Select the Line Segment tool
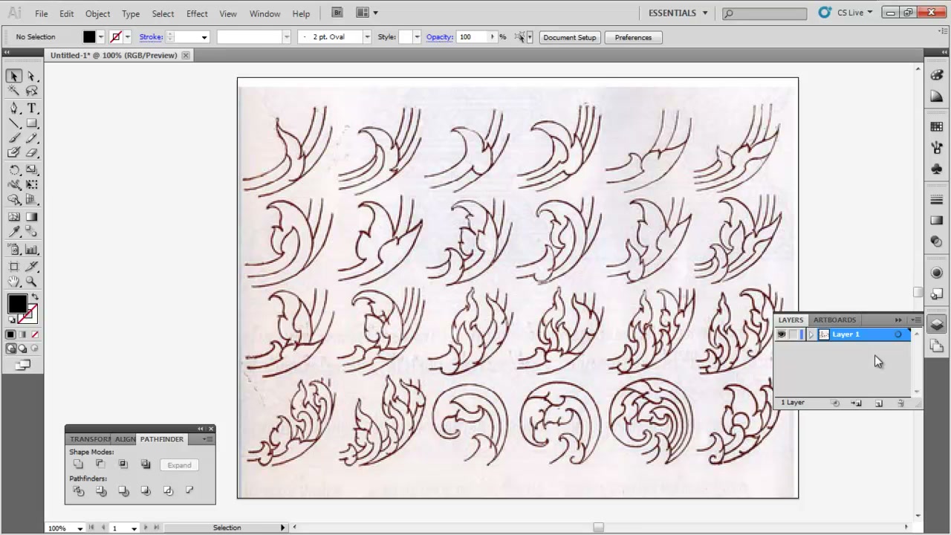 coord(14,123)
